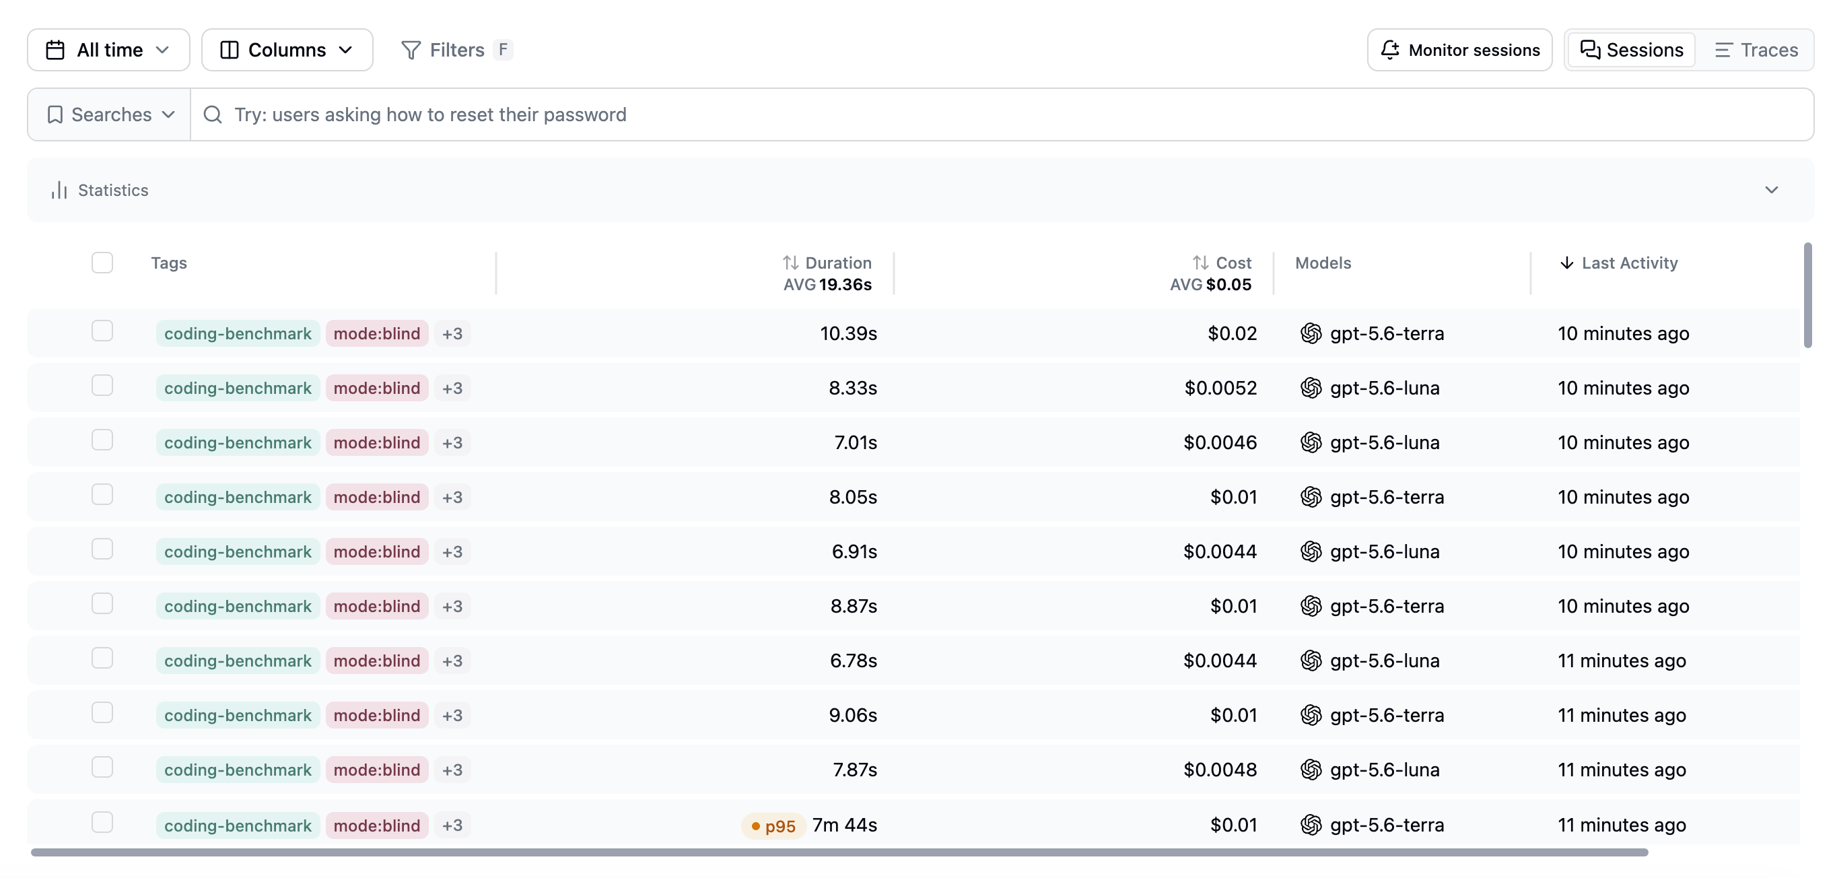1835x878 pixels.
Task: Click the 7m 44s duration value
Action: [844, 825]
